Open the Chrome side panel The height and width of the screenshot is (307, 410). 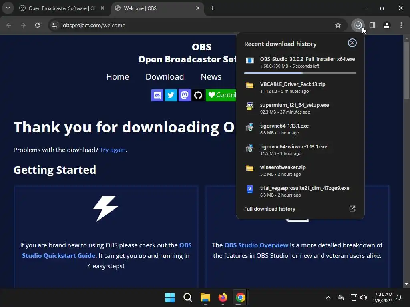tap(372, 25)
